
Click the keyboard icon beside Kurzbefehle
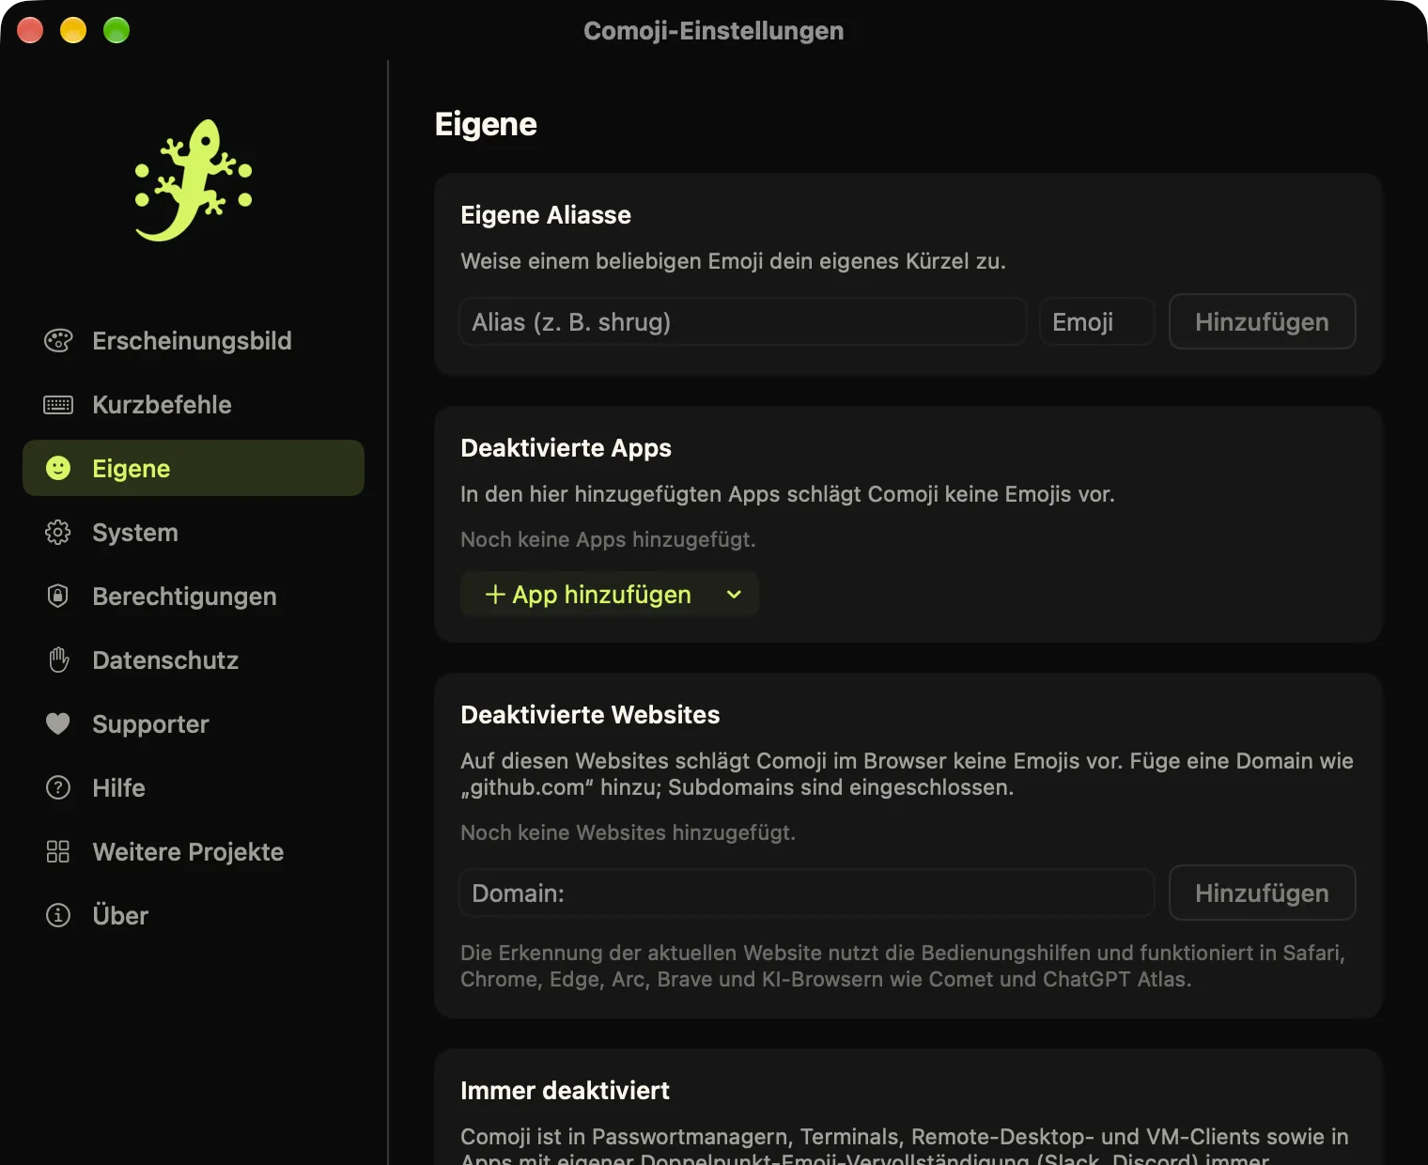(58, 405)
